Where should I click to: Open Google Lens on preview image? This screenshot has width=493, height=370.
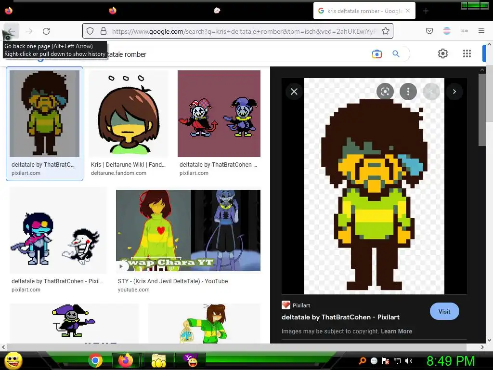(385, 92)
